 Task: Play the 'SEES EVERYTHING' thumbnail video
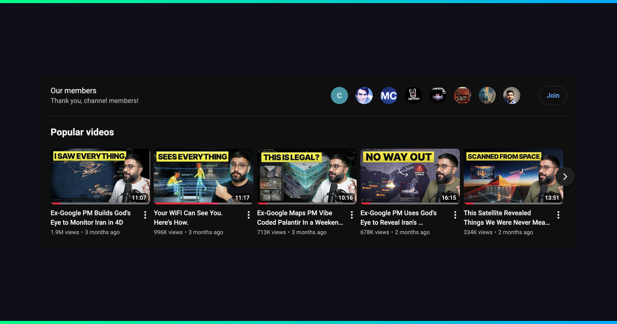204,176
